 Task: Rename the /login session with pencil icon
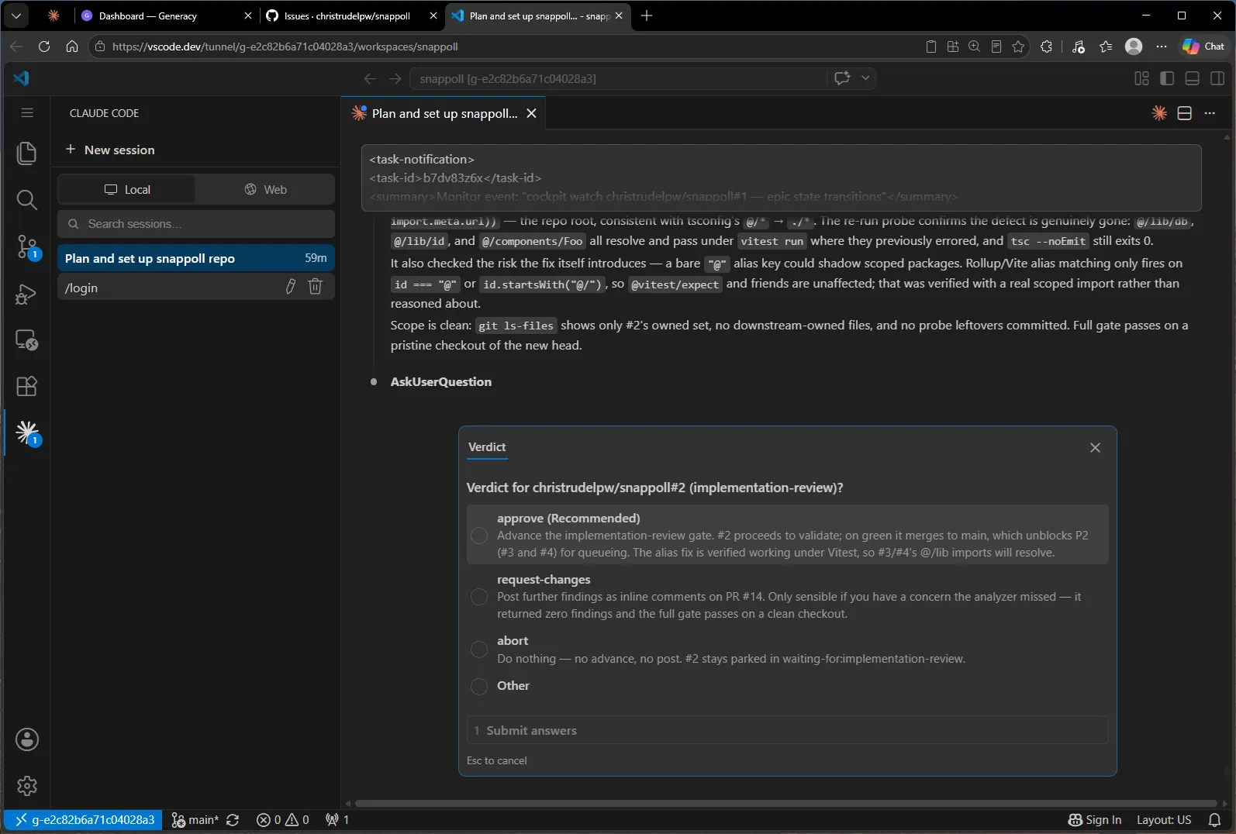tap(291, 287)
